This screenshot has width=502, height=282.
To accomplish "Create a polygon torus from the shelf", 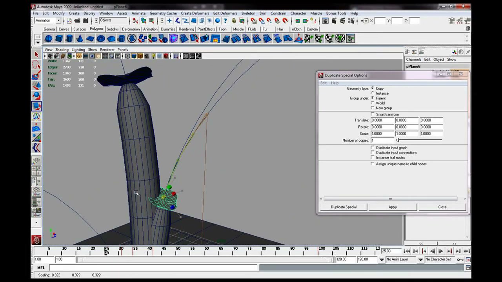I will tap(101, 38).
